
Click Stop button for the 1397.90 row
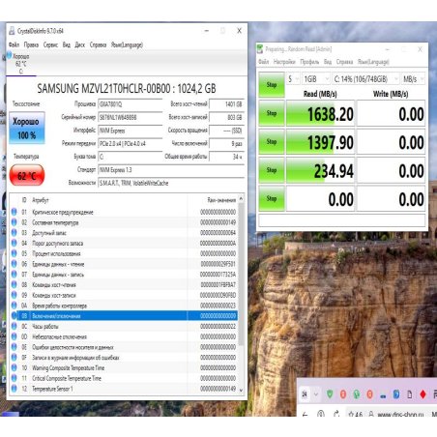[272, 141]
